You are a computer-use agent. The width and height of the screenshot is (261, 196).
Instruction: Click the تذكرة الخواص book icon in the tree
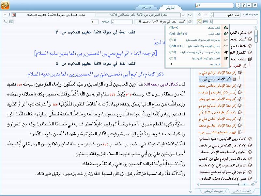[x=250, y=33]
